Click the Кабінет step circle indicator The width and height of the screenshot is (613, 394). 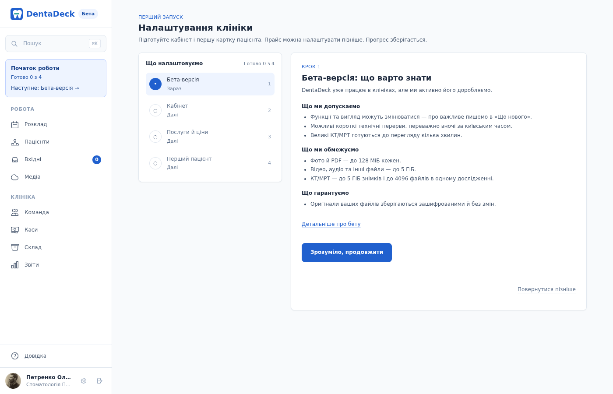[155, 110]
